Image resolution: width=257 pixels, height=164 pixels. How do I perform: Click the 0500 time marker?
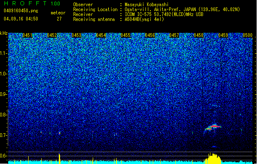coord(248,35)
